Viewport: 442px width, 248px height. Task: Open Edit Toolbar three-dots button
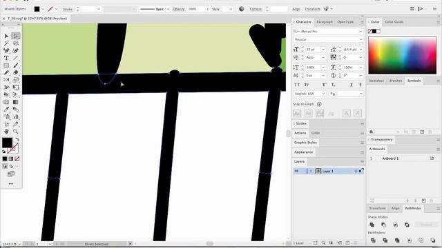11,184
